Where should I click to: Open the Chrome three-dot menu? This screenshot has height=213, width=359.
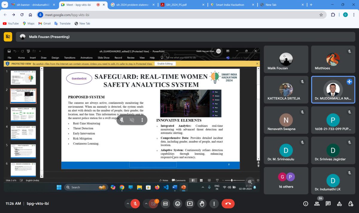[x=353, y=15]
